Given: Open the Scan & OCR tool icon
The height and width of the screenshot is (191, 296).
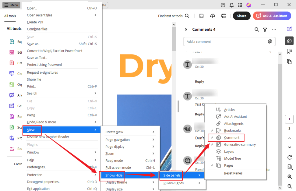Looking at the screenshot, I should pos(12,127).
